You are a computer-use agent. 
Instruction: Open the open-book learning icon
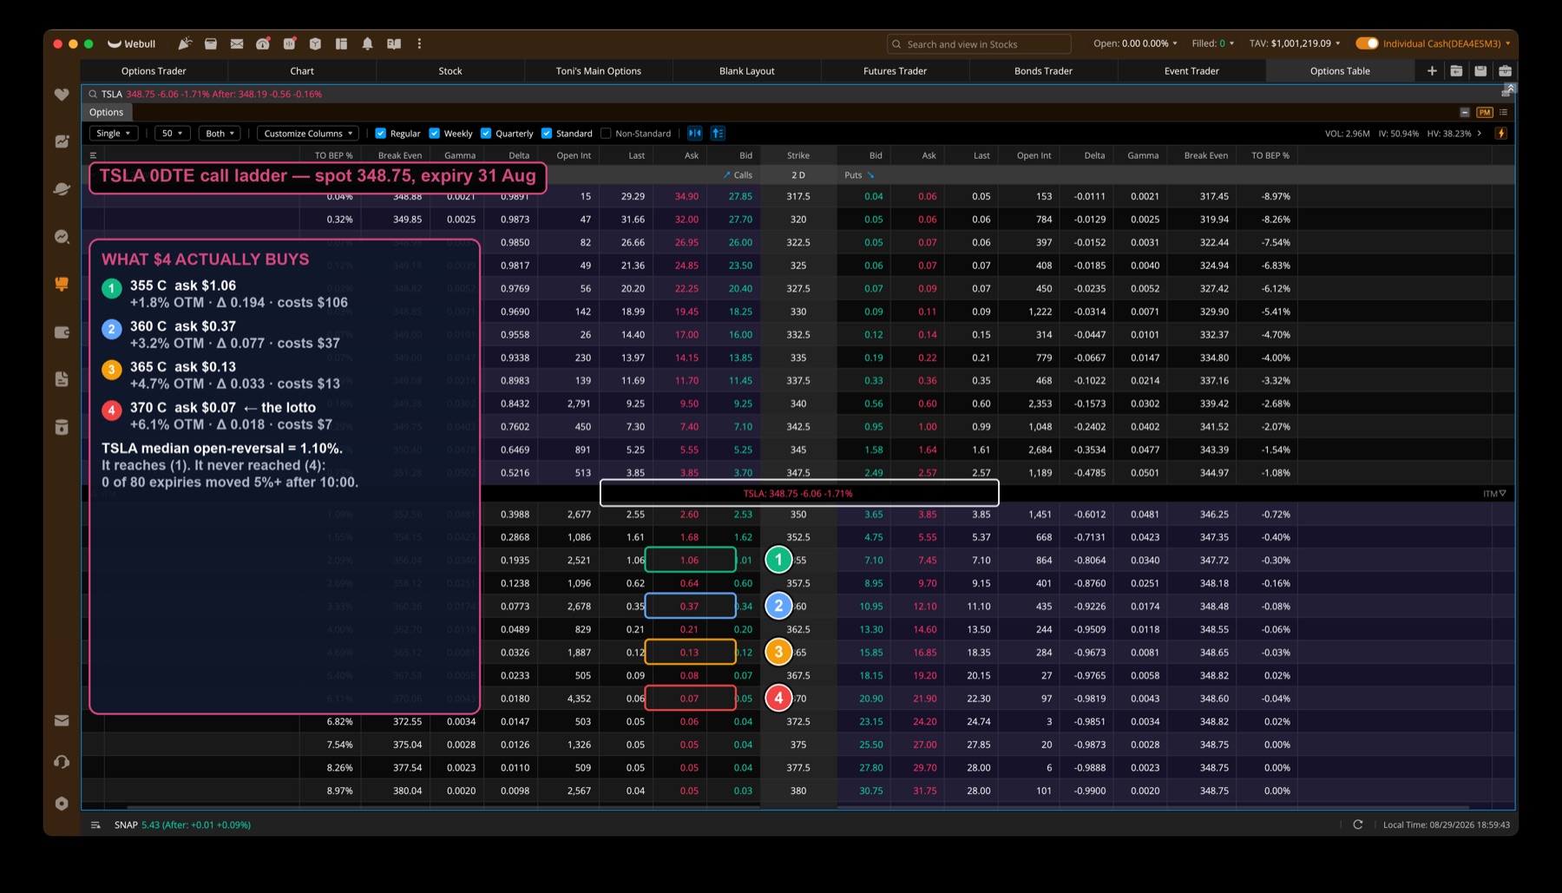pos(394,43)
